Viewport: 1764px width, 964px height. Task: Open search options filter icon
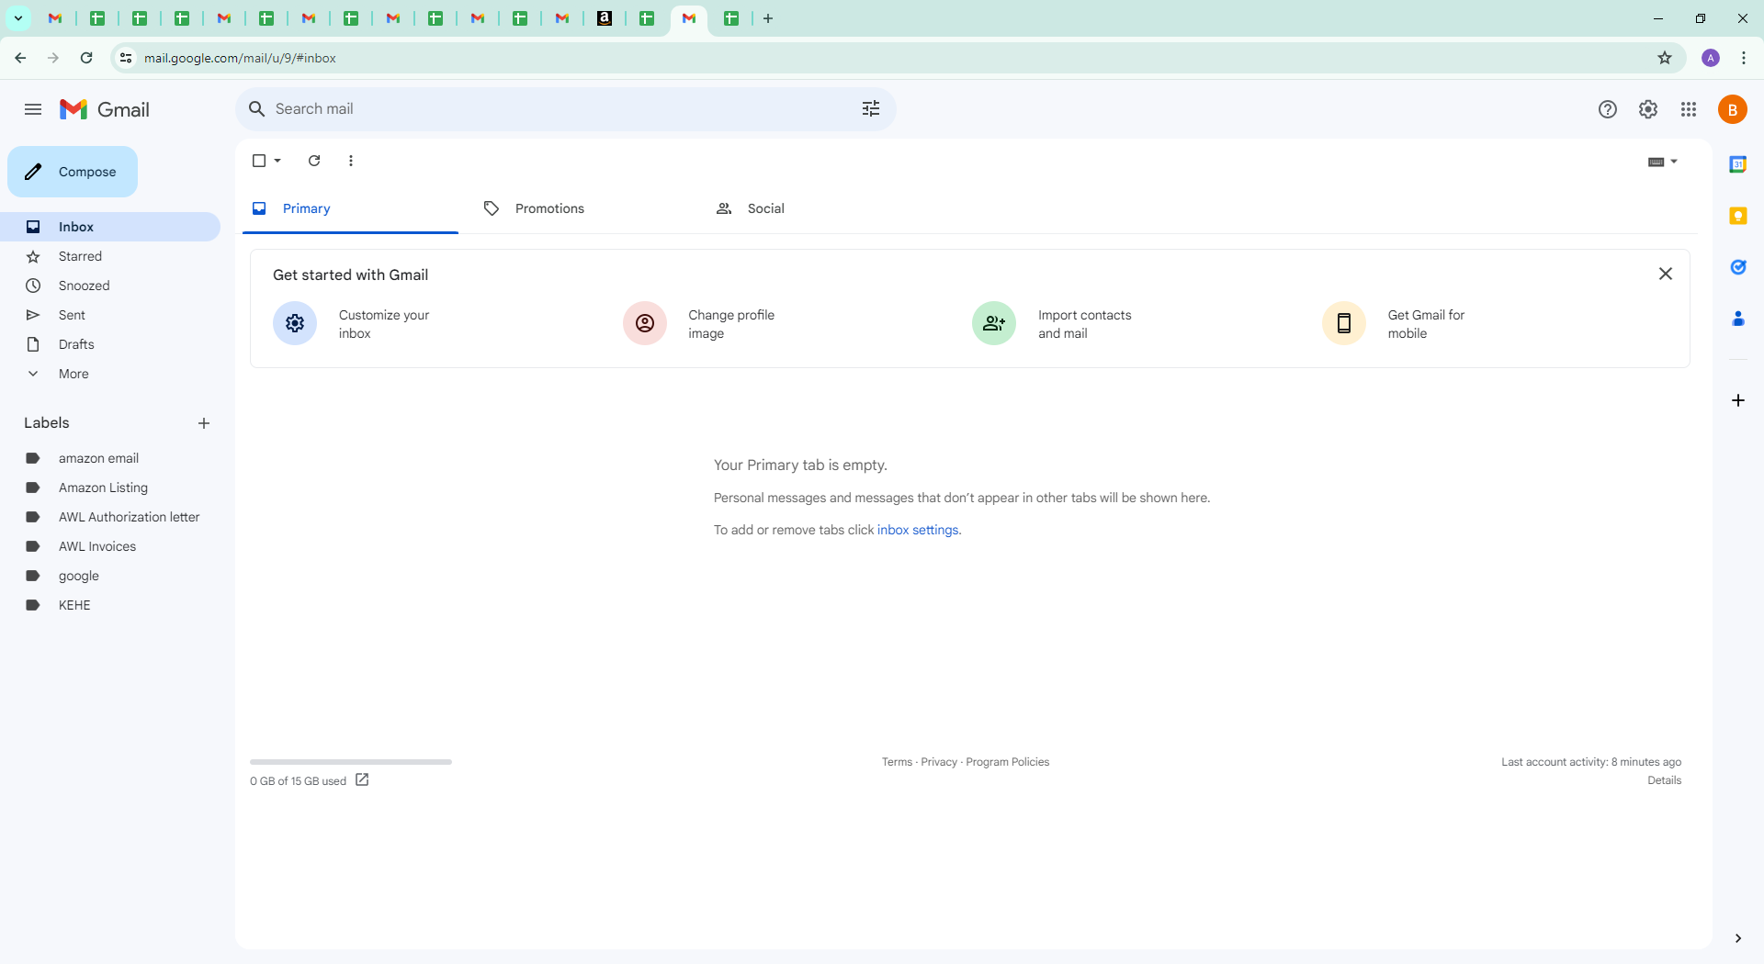(x=871, y=109)
